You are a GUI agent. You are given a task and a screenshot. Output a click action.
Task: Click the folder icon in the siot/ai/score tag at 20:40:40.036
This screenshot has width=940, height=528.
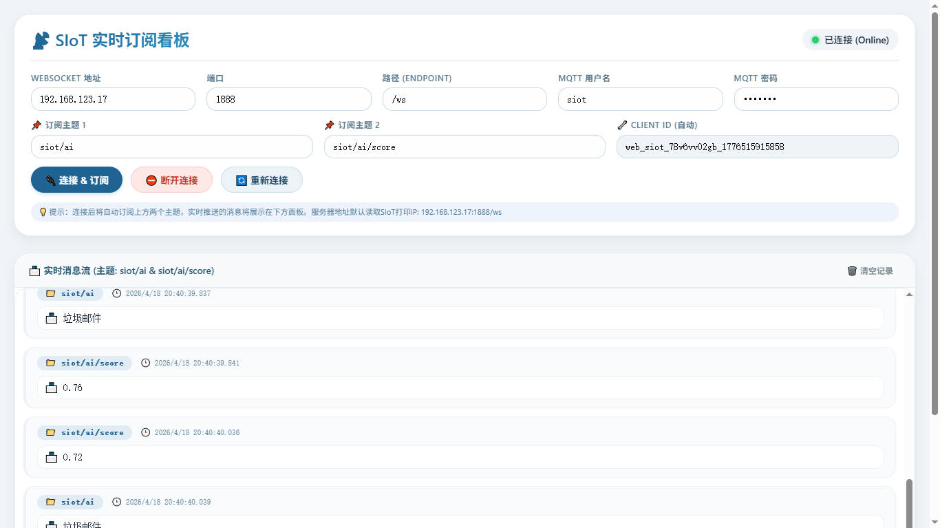pos(50,432)
